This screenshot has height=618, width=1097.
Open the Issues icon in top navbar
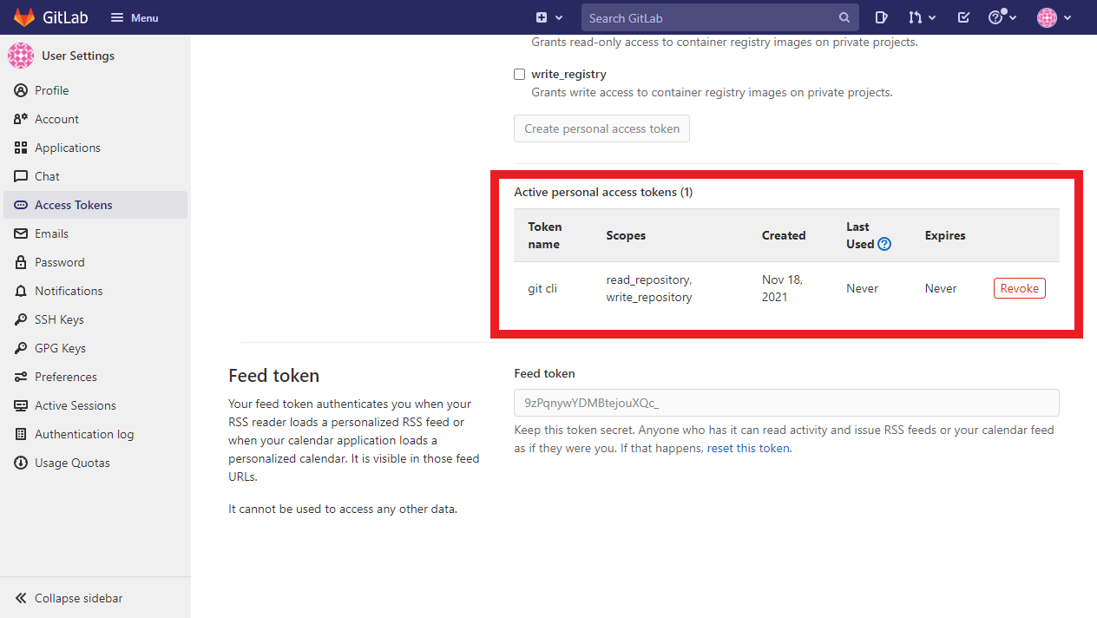[881, 17]
